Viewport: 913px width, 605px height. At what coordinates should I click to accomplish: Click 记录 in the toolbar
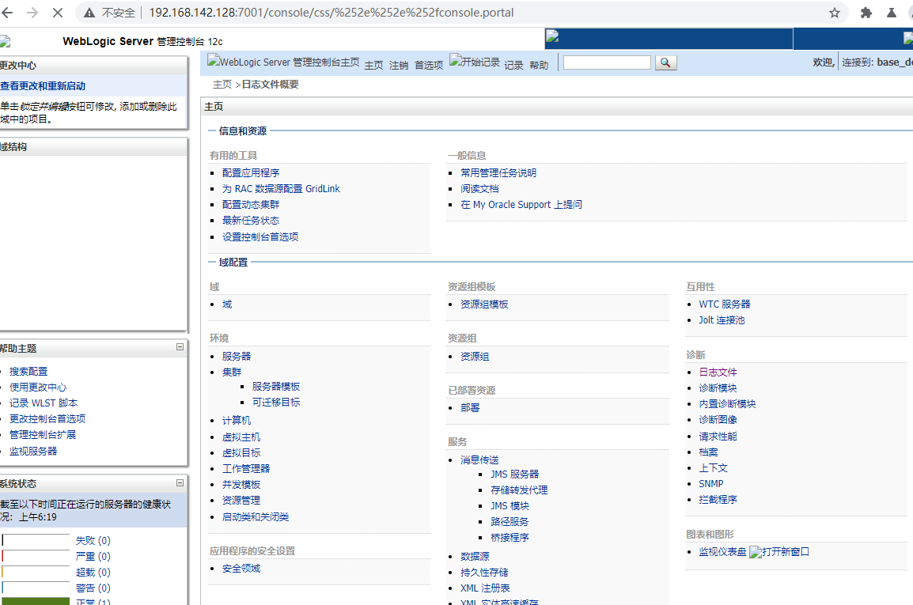pos(513,65)
